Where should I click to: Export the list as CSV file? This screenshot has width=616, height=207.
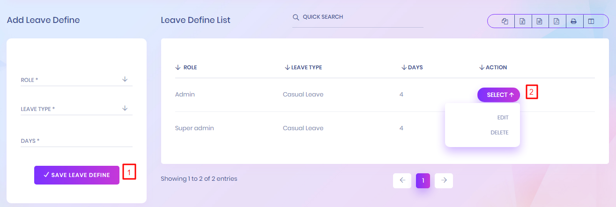pyautogui.click(x=540, y=21)
